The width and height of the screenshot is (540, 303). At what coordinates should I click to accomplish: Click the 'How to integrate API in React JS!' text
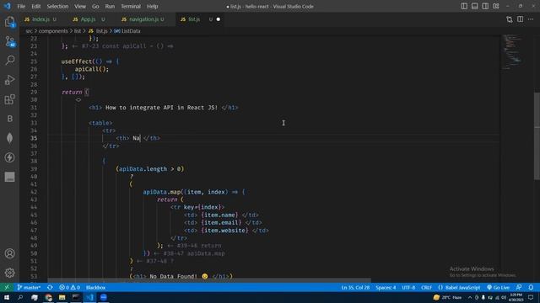point(161,108)
